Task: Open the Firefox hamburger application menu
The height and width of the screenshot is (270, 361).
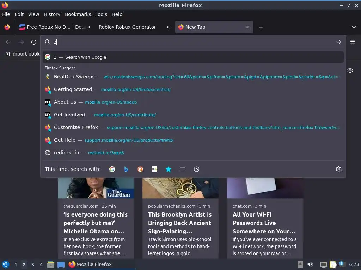Action: [352, 42]
